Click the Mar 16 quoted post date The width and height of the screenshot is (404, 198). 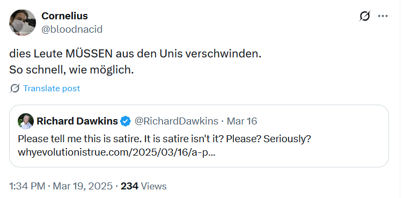coord(242,121)
